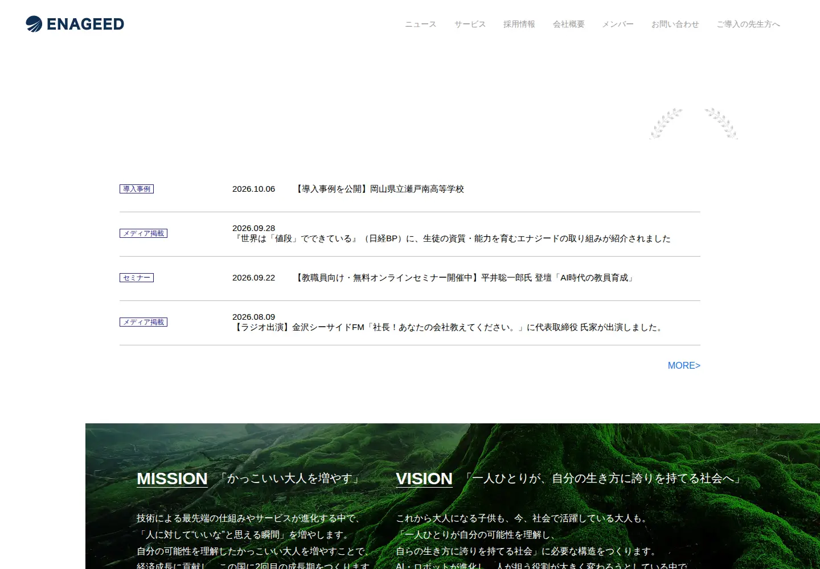Open the サービス menu item

coord(470,24)
